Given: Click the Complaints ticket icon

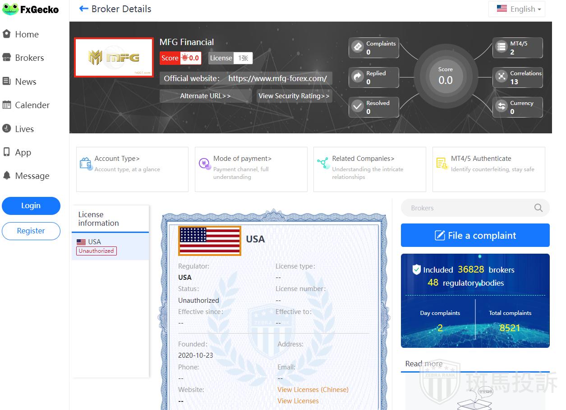Looking at the screenshot, I should pos(358,47).
